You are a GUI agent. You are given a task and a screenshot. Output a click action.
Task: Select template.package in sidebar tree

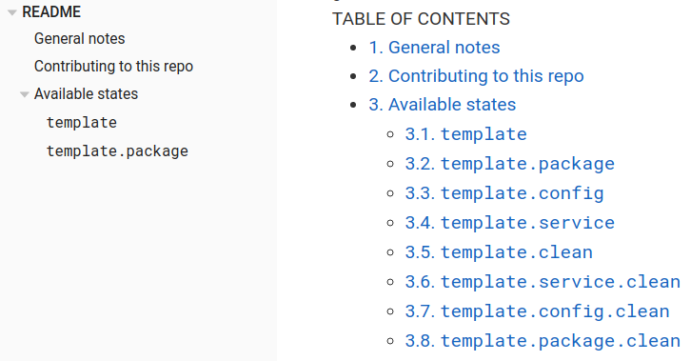pos(117,151)
